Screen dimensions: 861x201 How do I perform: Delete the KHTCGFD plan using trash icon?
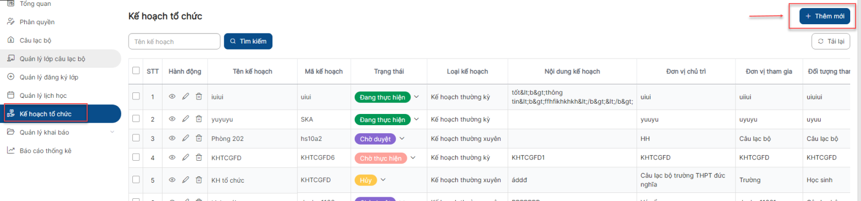(199, 157)
